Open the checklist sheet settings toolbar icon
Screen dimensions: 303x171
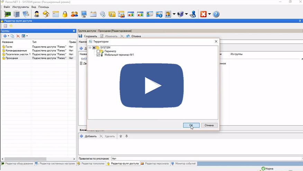26,14
